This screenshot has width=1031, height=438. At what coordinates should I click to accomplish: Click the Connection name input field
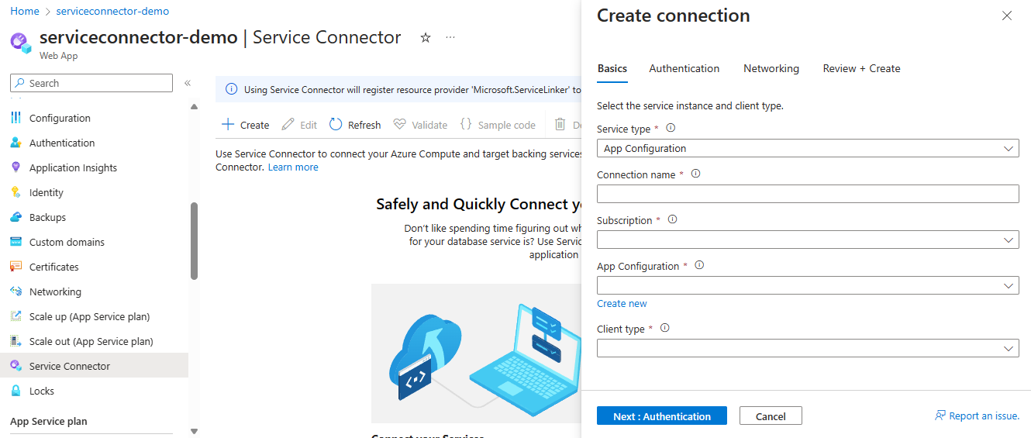[x=808, y=194]
